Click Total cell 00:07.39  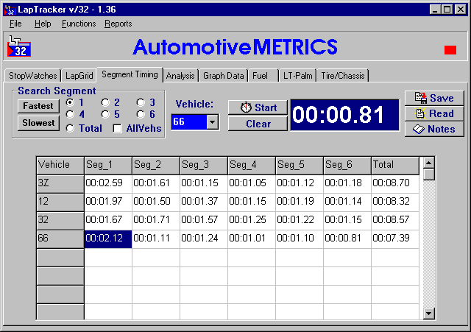(395, 239)
